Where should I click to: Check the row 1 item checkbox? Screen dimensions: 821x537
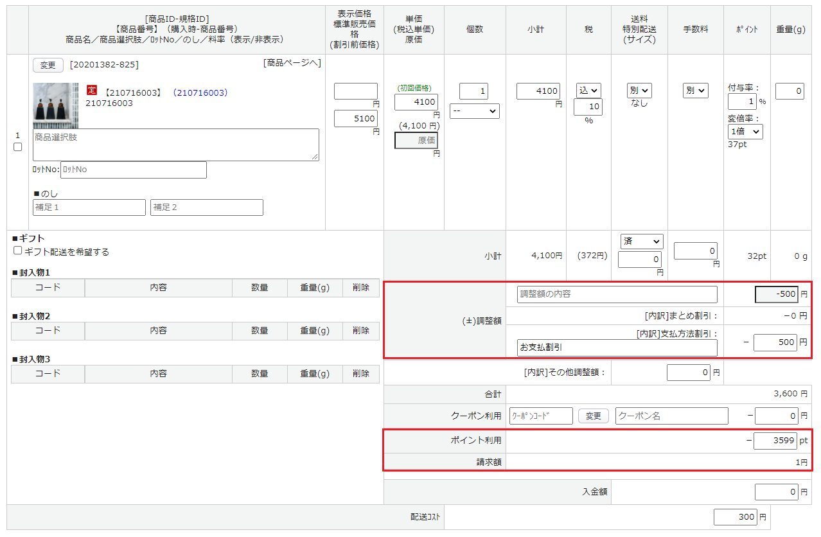(18, 146)
